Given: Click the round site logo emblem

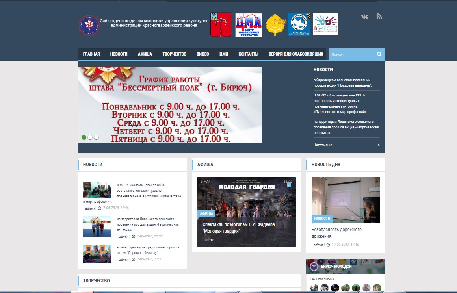Looking at the screenshot, I should pos(89,25).
